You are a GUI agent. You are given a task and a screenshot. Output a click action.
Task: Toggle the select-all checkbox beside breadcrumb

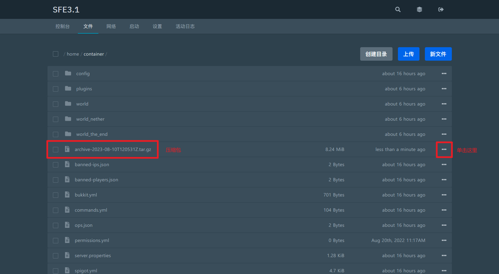coord(56,54)
